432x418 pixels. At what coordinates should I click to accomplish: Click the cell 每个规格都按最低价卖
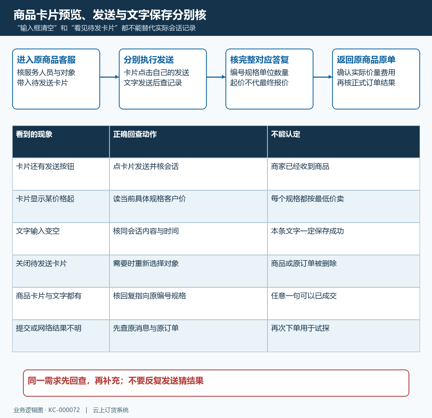(x=344, y=206)
